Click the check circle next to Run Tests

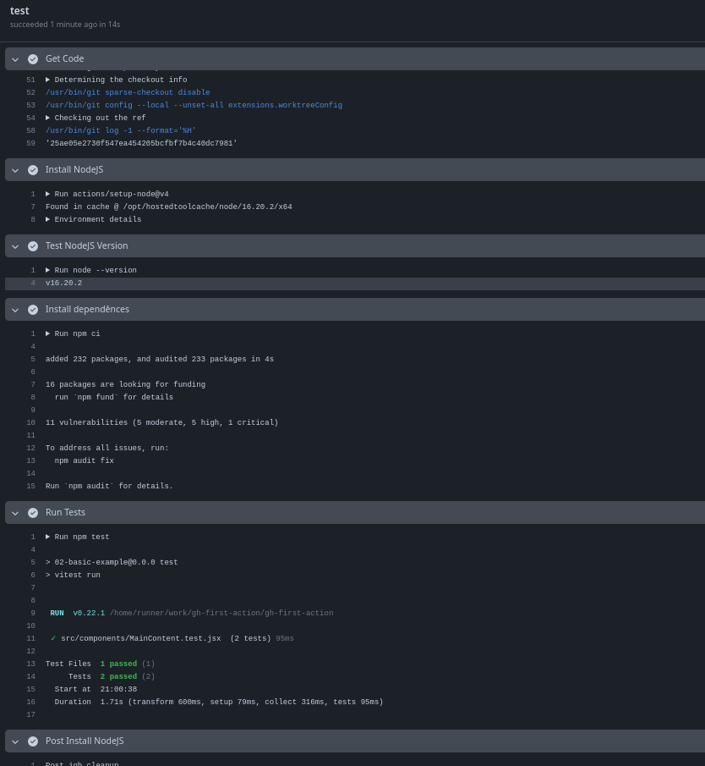(x=33, y=512)
